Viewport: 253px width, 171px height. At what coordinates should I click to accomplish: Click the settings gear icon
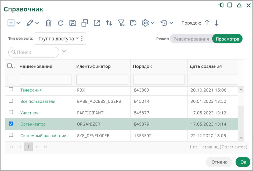pyautogui.click(x=145, y=23)
